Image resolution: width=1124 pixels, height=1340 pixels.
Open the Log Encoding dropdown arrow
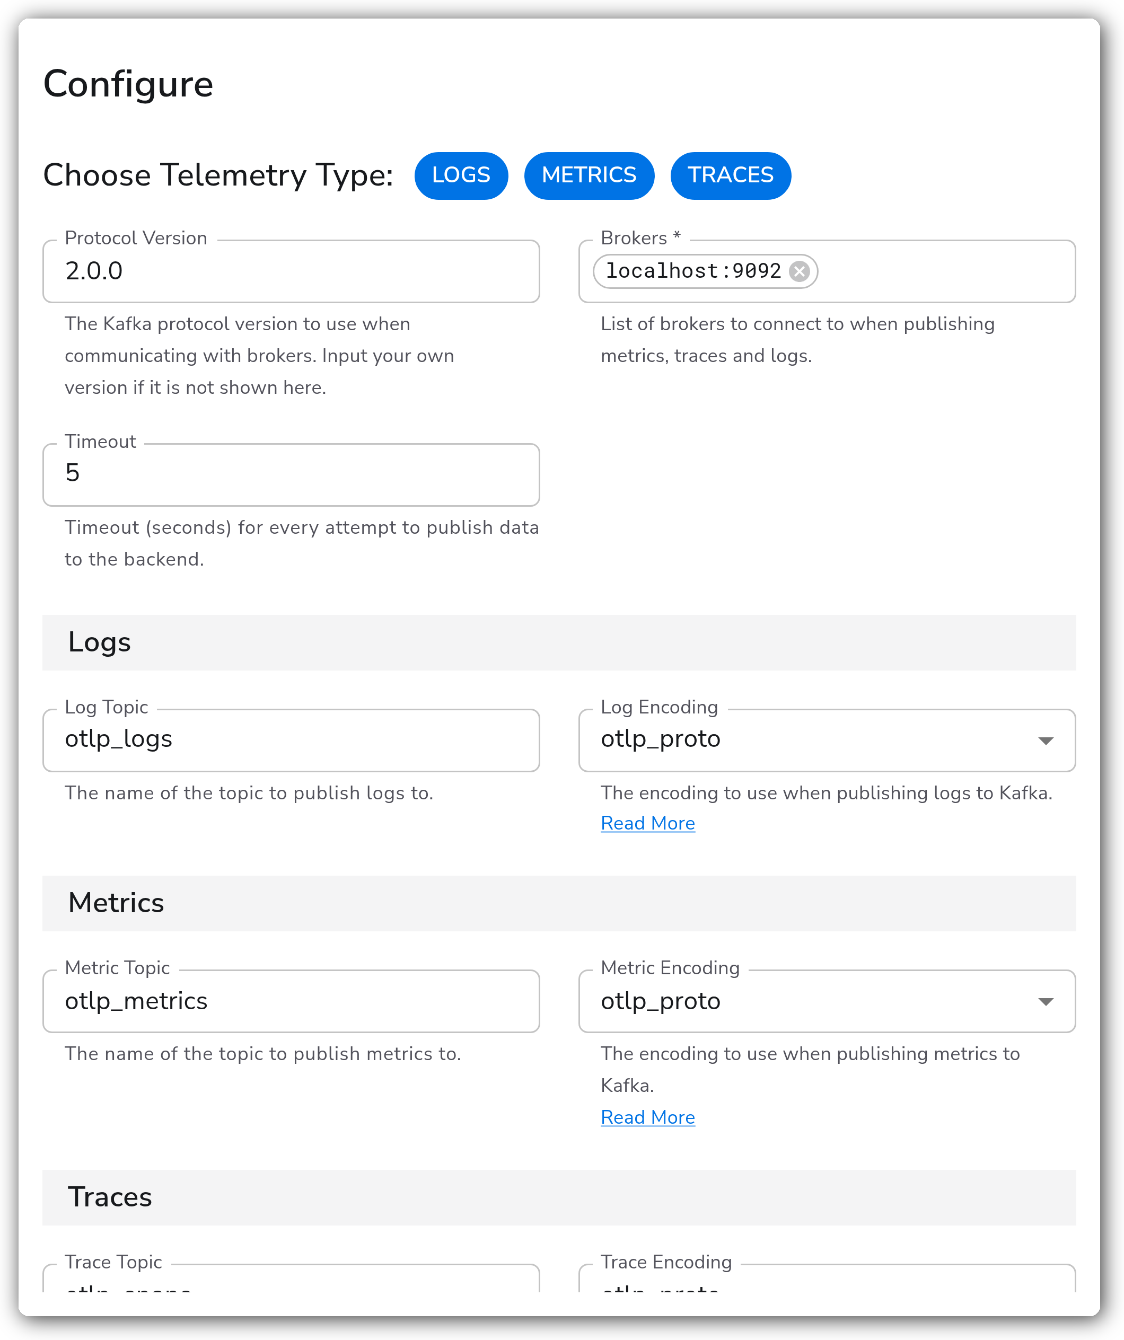(x=1045, y=741)
